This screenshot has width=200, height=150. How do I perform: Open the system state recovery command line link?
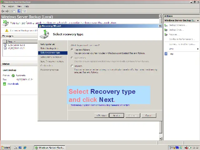(100, 105)
